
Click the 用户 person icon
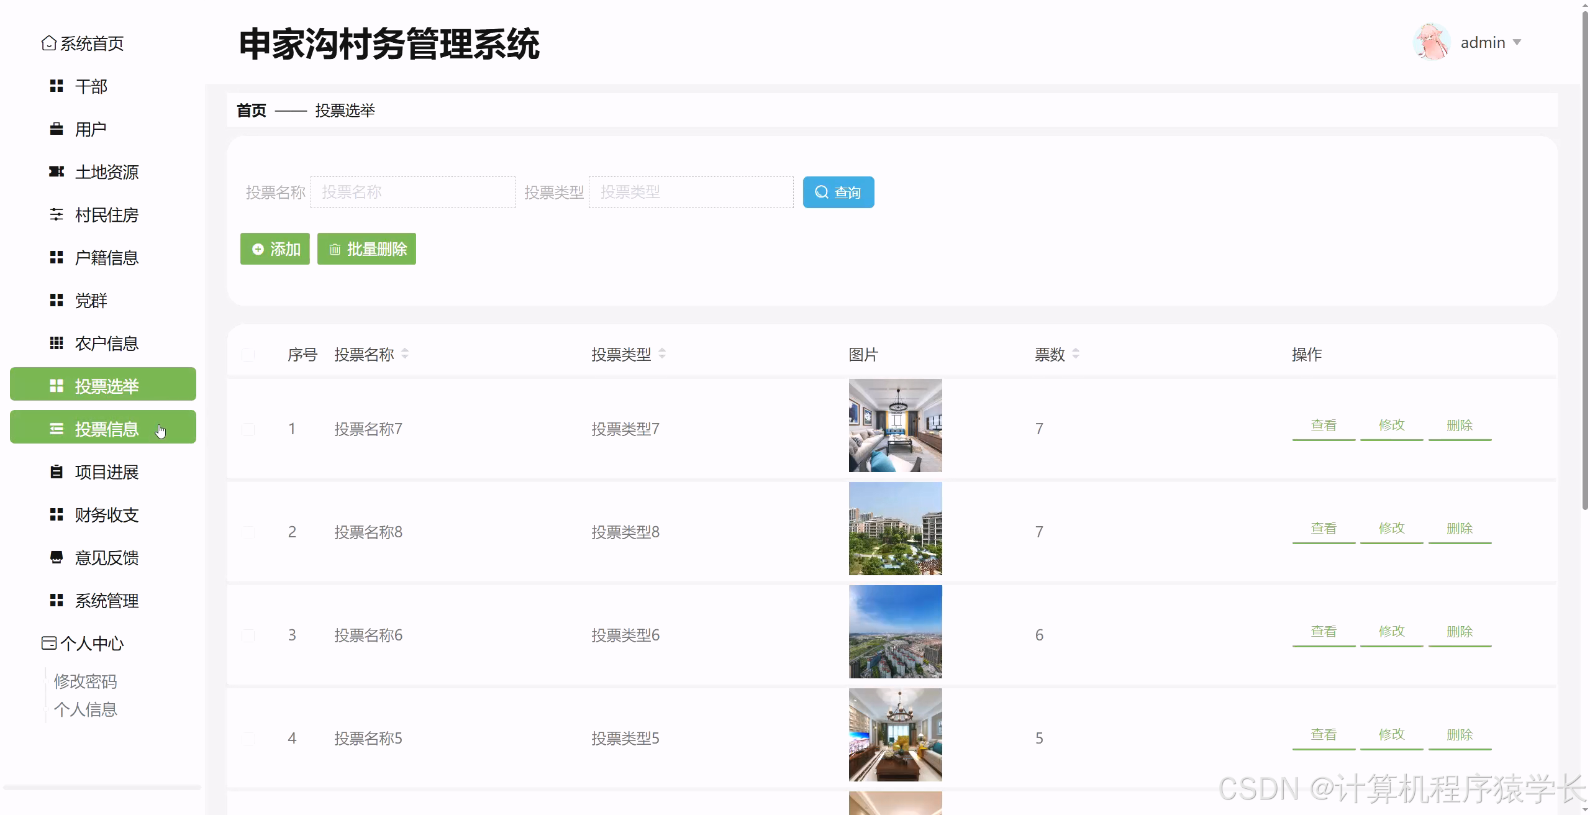[56, 129]
